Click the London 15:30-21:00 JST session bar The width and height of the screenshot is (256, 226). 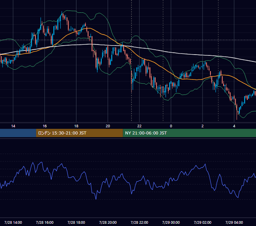pyautogui.click(x=79, y=133)
